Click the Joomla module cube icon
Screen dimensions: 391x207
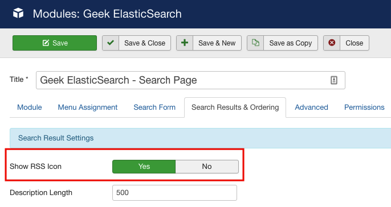(x=18, y=13)
